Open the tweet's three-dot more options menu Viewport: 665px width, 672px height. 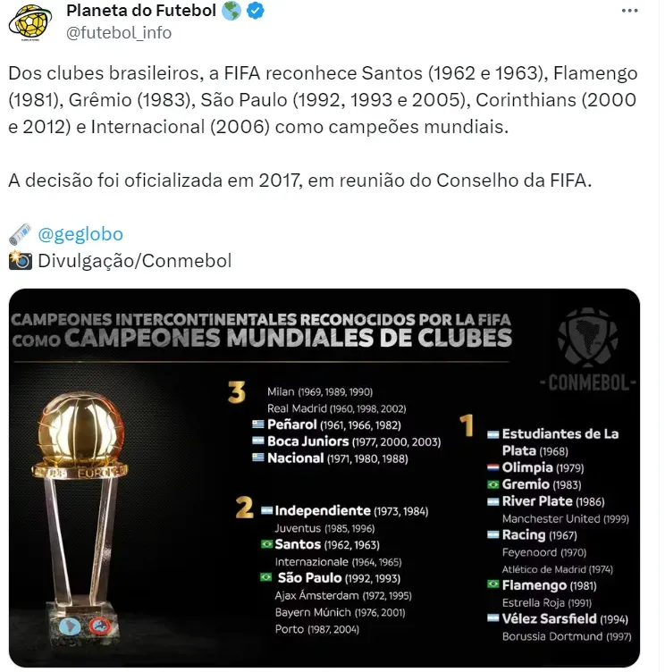point(629,11)
